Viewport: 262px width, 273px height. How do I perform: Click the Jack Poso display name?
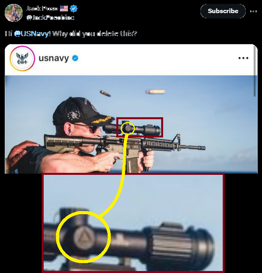pos(42,8)
